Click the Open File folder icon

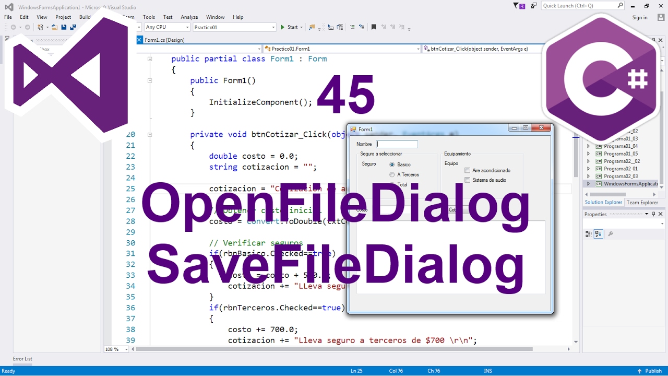point(54,27)
